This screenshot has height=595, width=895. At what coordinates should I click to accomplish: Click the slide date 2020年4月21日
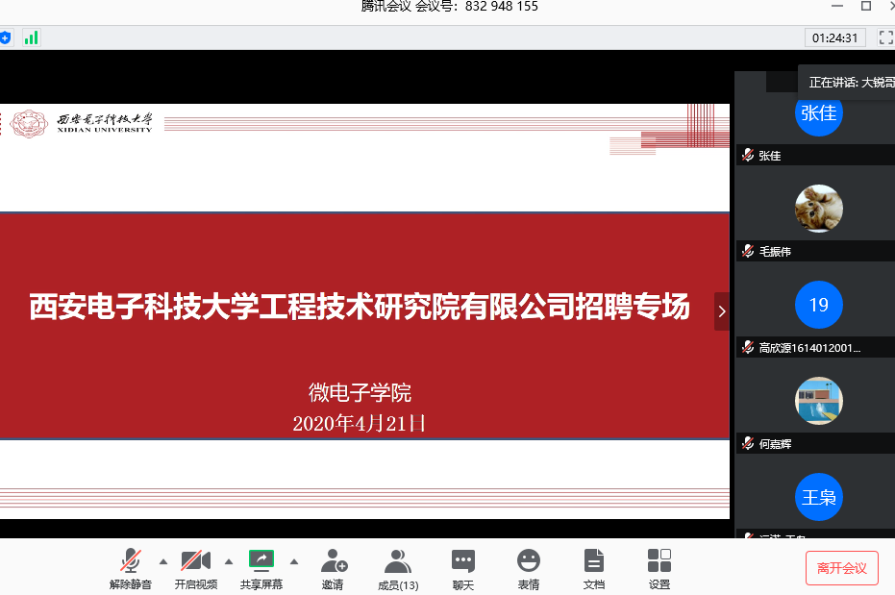(x=359, y=423)
